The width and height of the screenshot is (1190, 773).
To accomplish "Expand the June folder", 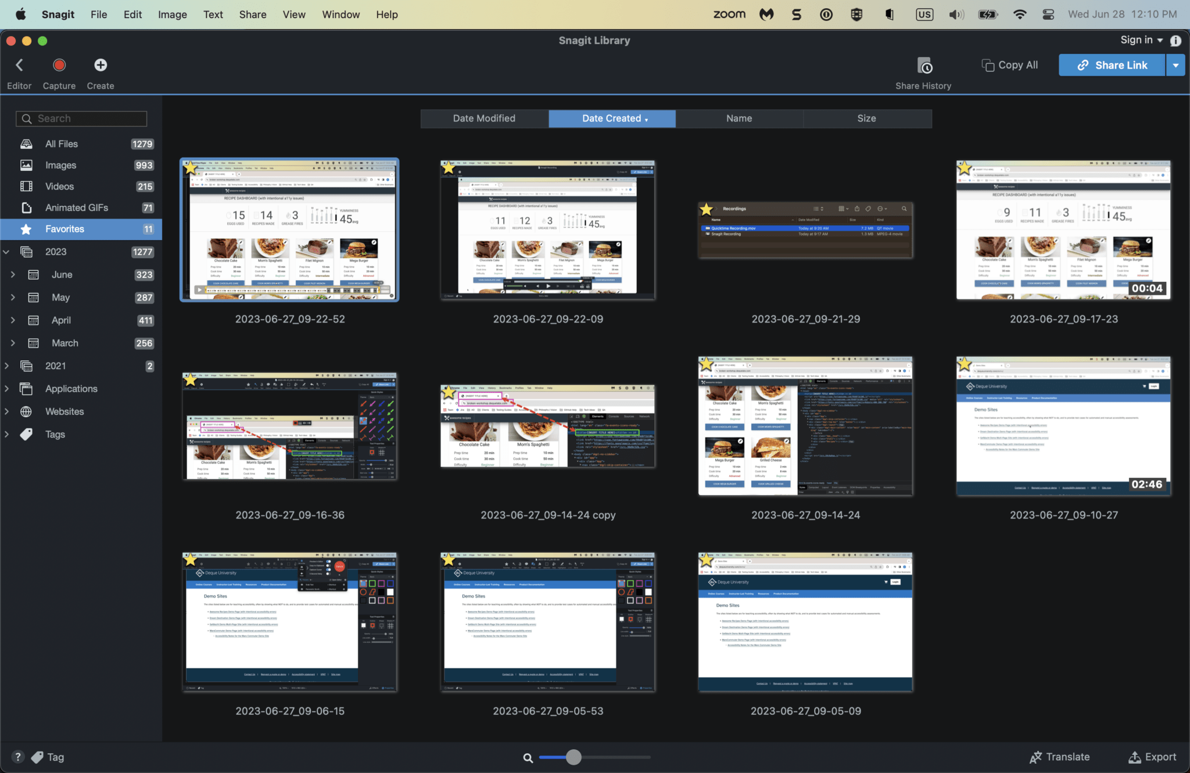I will pyautogui.click(x=13, y=274).
